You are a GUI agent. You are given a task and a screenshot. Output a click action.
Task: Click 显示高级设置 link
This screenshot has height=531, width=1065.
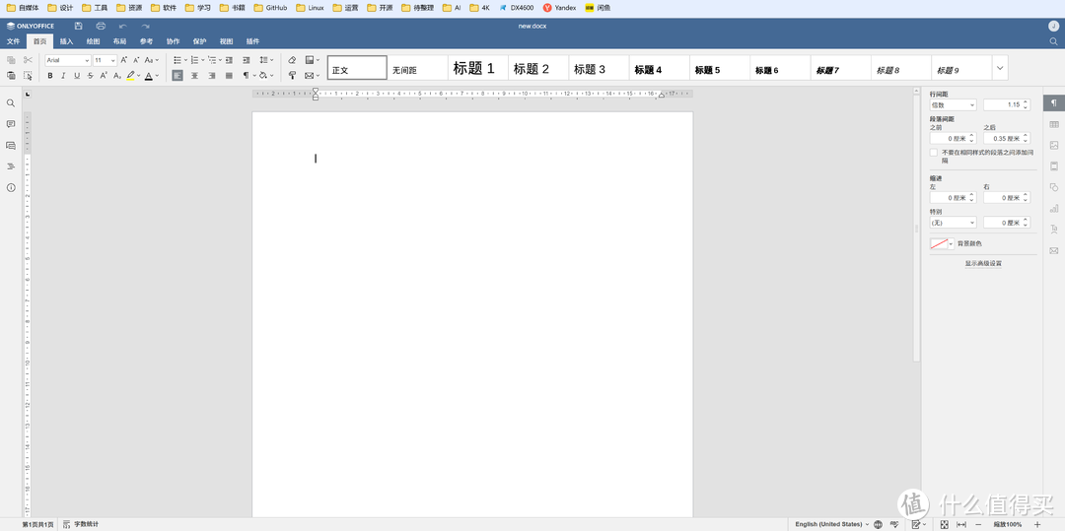point(983,263)
